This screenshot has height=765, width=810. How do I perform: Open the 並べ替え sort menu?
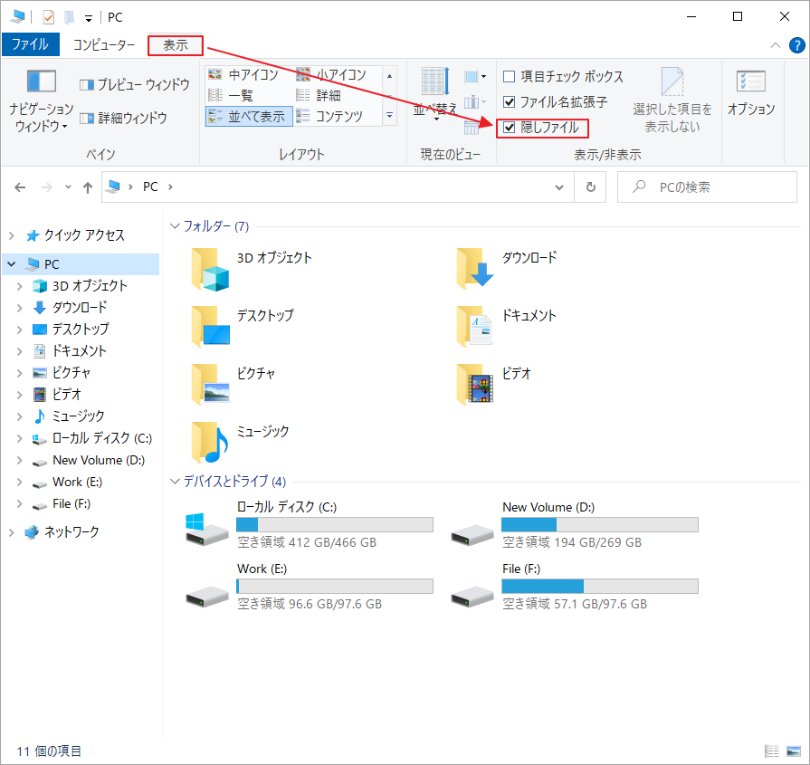pos(435,95)
